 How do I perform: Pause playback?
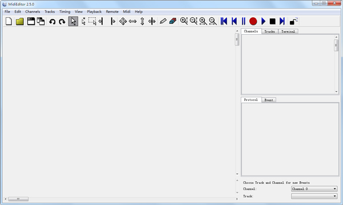244,21
